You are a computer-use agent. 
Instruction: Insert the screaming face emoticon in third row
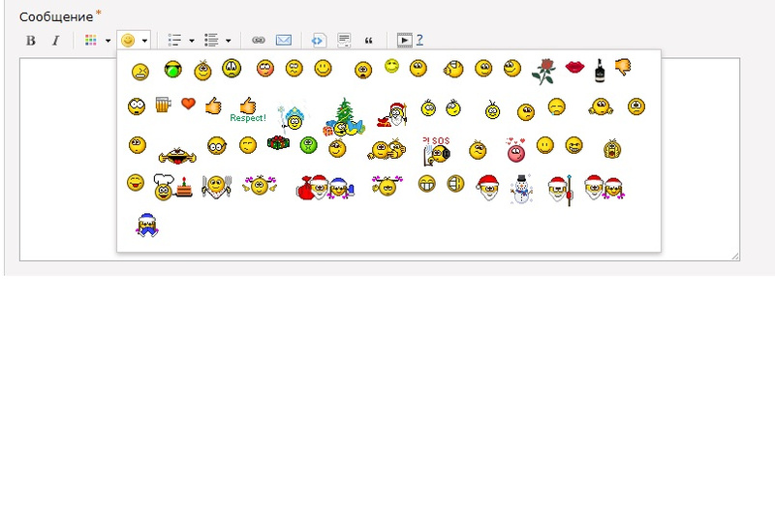612,149
